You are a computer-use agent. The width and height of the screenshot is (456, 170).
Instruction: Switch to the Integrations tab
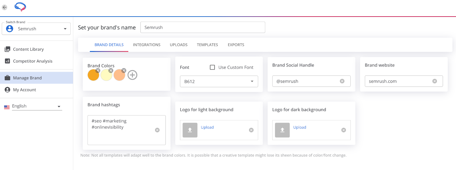click(x=146, y=45)
